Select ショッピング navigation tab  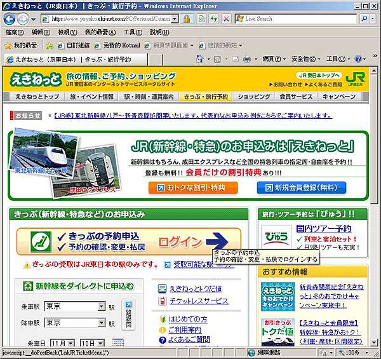click(x=253, y=97)
